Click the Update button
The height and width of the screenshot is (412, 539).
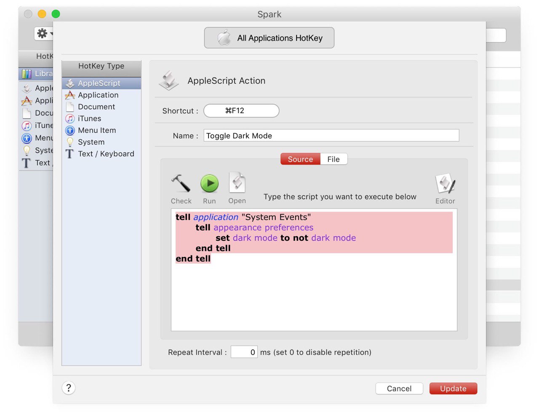pyautogui.click(x=453, y=388)
